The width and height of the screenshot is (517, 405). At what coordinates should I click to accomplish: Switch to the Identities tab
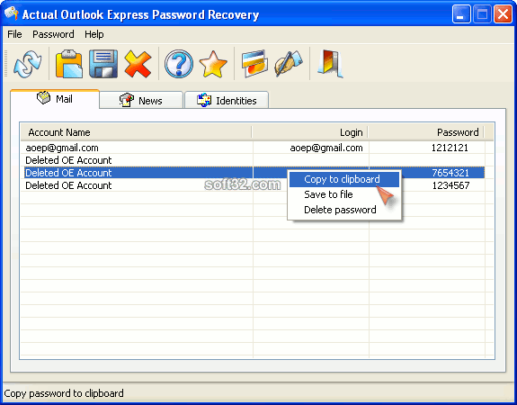[x=227, y=100]
